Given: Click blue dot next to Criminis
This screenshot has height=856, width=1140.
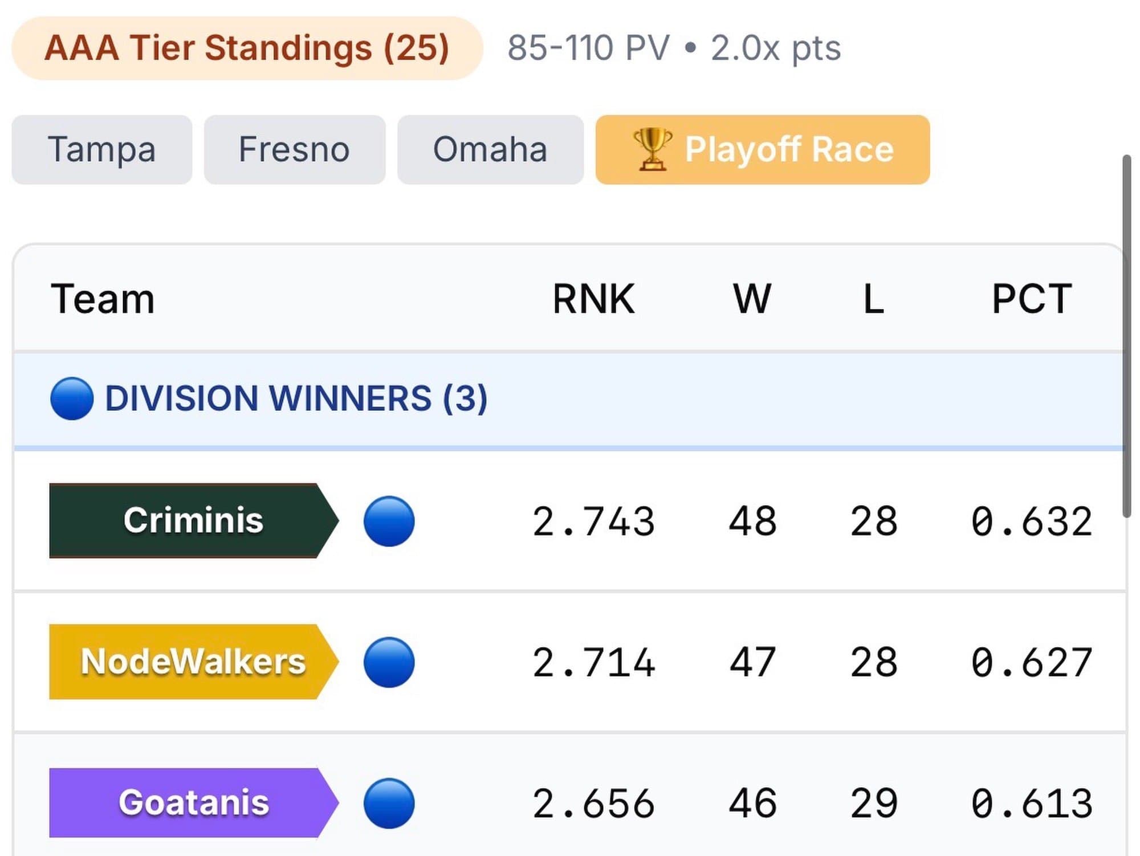Looking at the screenshot, I should click(389, 521).
